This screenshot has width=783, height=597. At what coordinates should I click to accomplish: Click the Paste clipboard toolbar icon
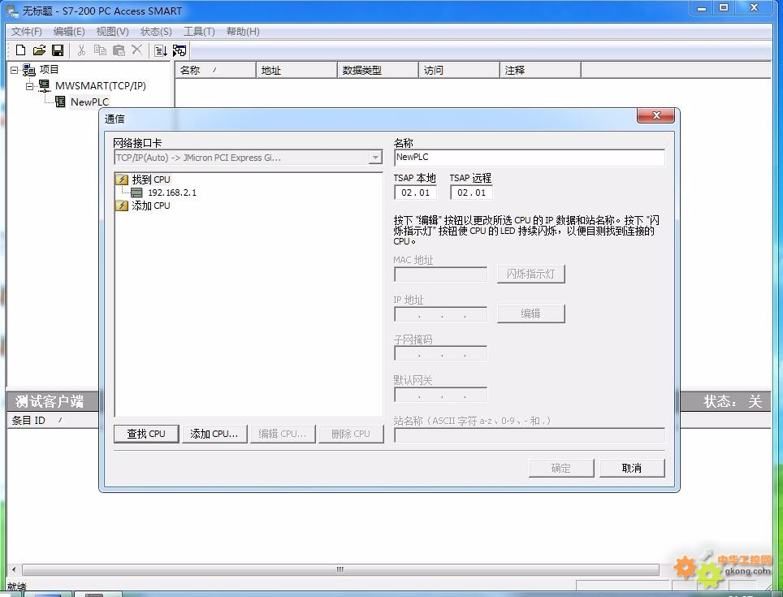point(119,50)
